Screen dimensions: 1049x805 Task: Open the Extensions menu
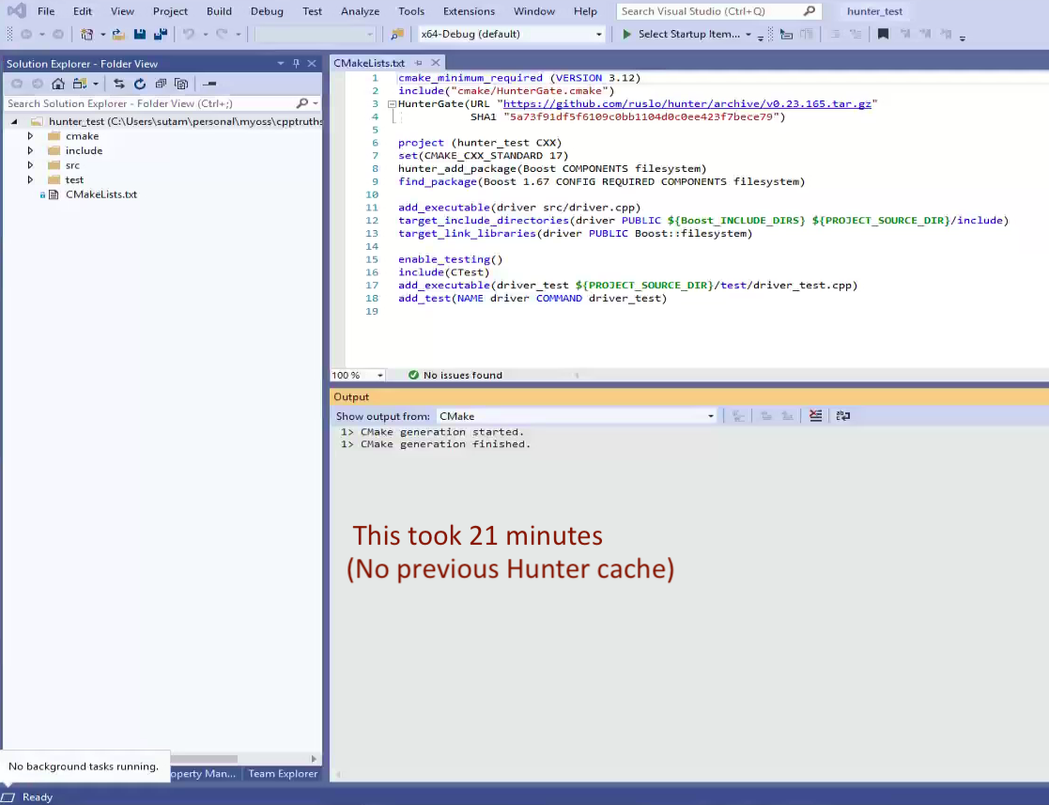pos(469,10)
